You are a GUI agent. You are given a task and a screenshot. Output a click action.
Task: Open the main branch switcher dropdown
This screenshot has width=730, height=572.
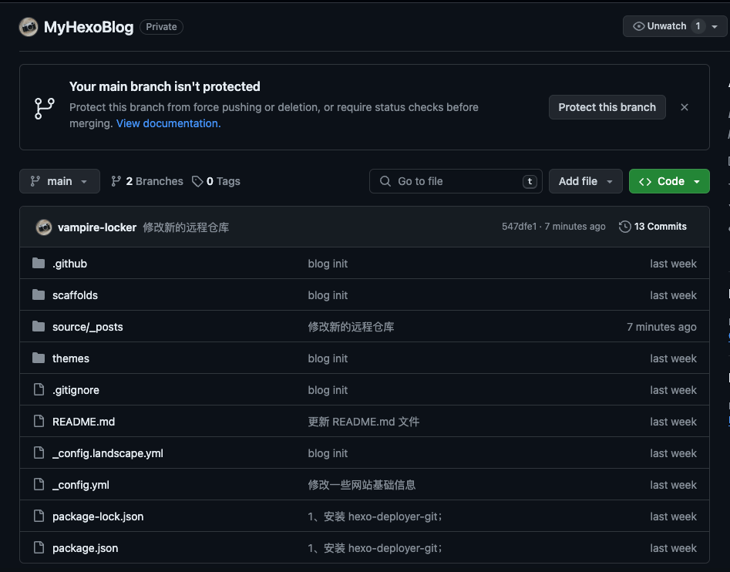[x=59, y=181]
